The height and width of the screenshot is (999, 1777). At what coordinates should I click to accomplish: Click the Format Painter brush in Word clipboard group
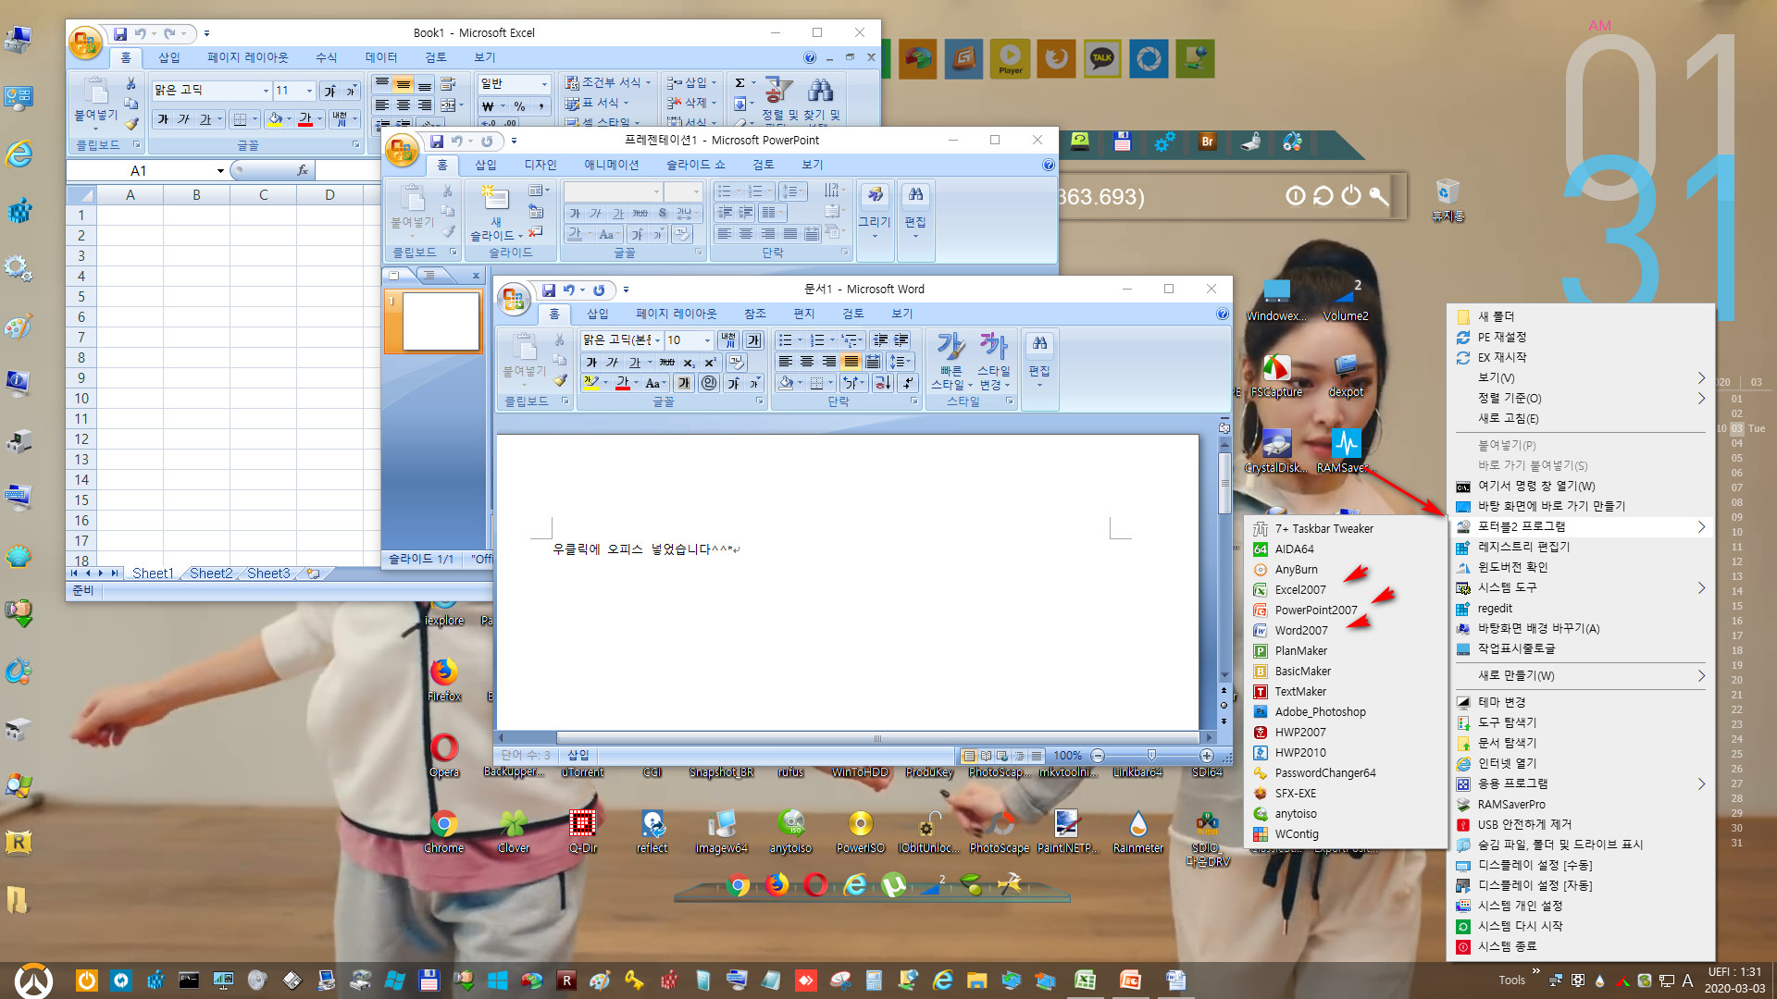point(560,380)
